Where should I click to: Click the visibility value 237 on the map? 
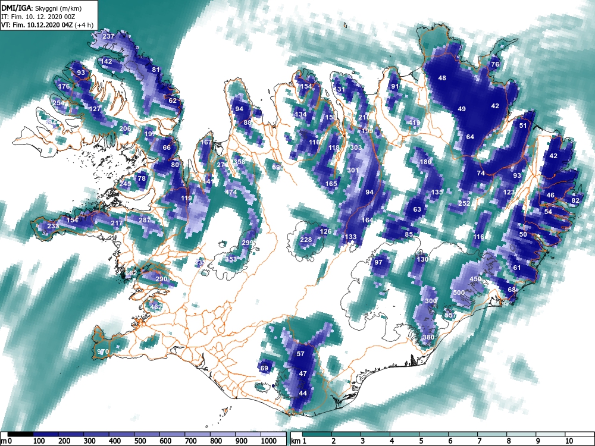(108, 36)
